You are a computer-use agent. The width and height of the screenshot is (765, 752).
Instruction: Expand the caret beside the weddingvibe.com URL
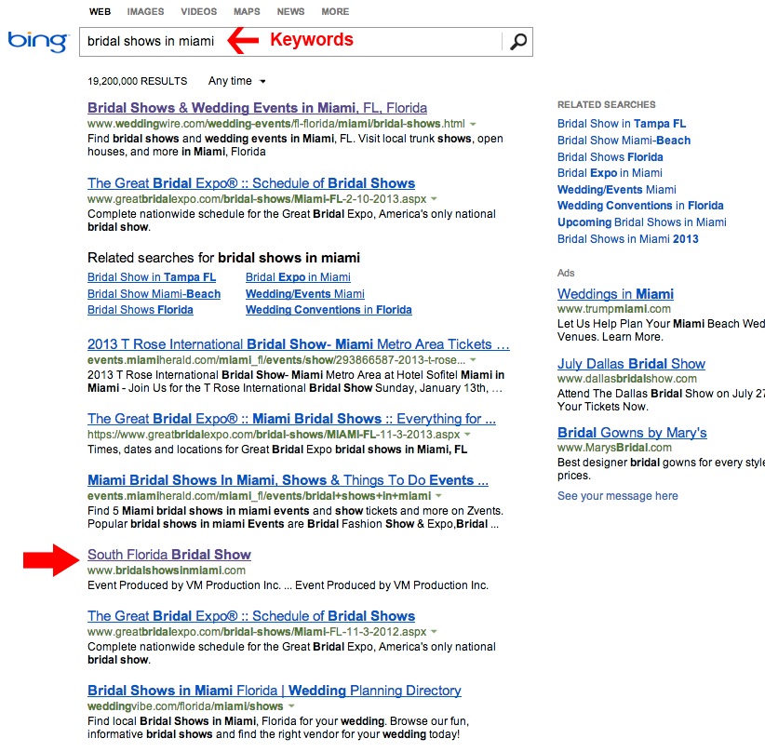[x=291, y=706]
